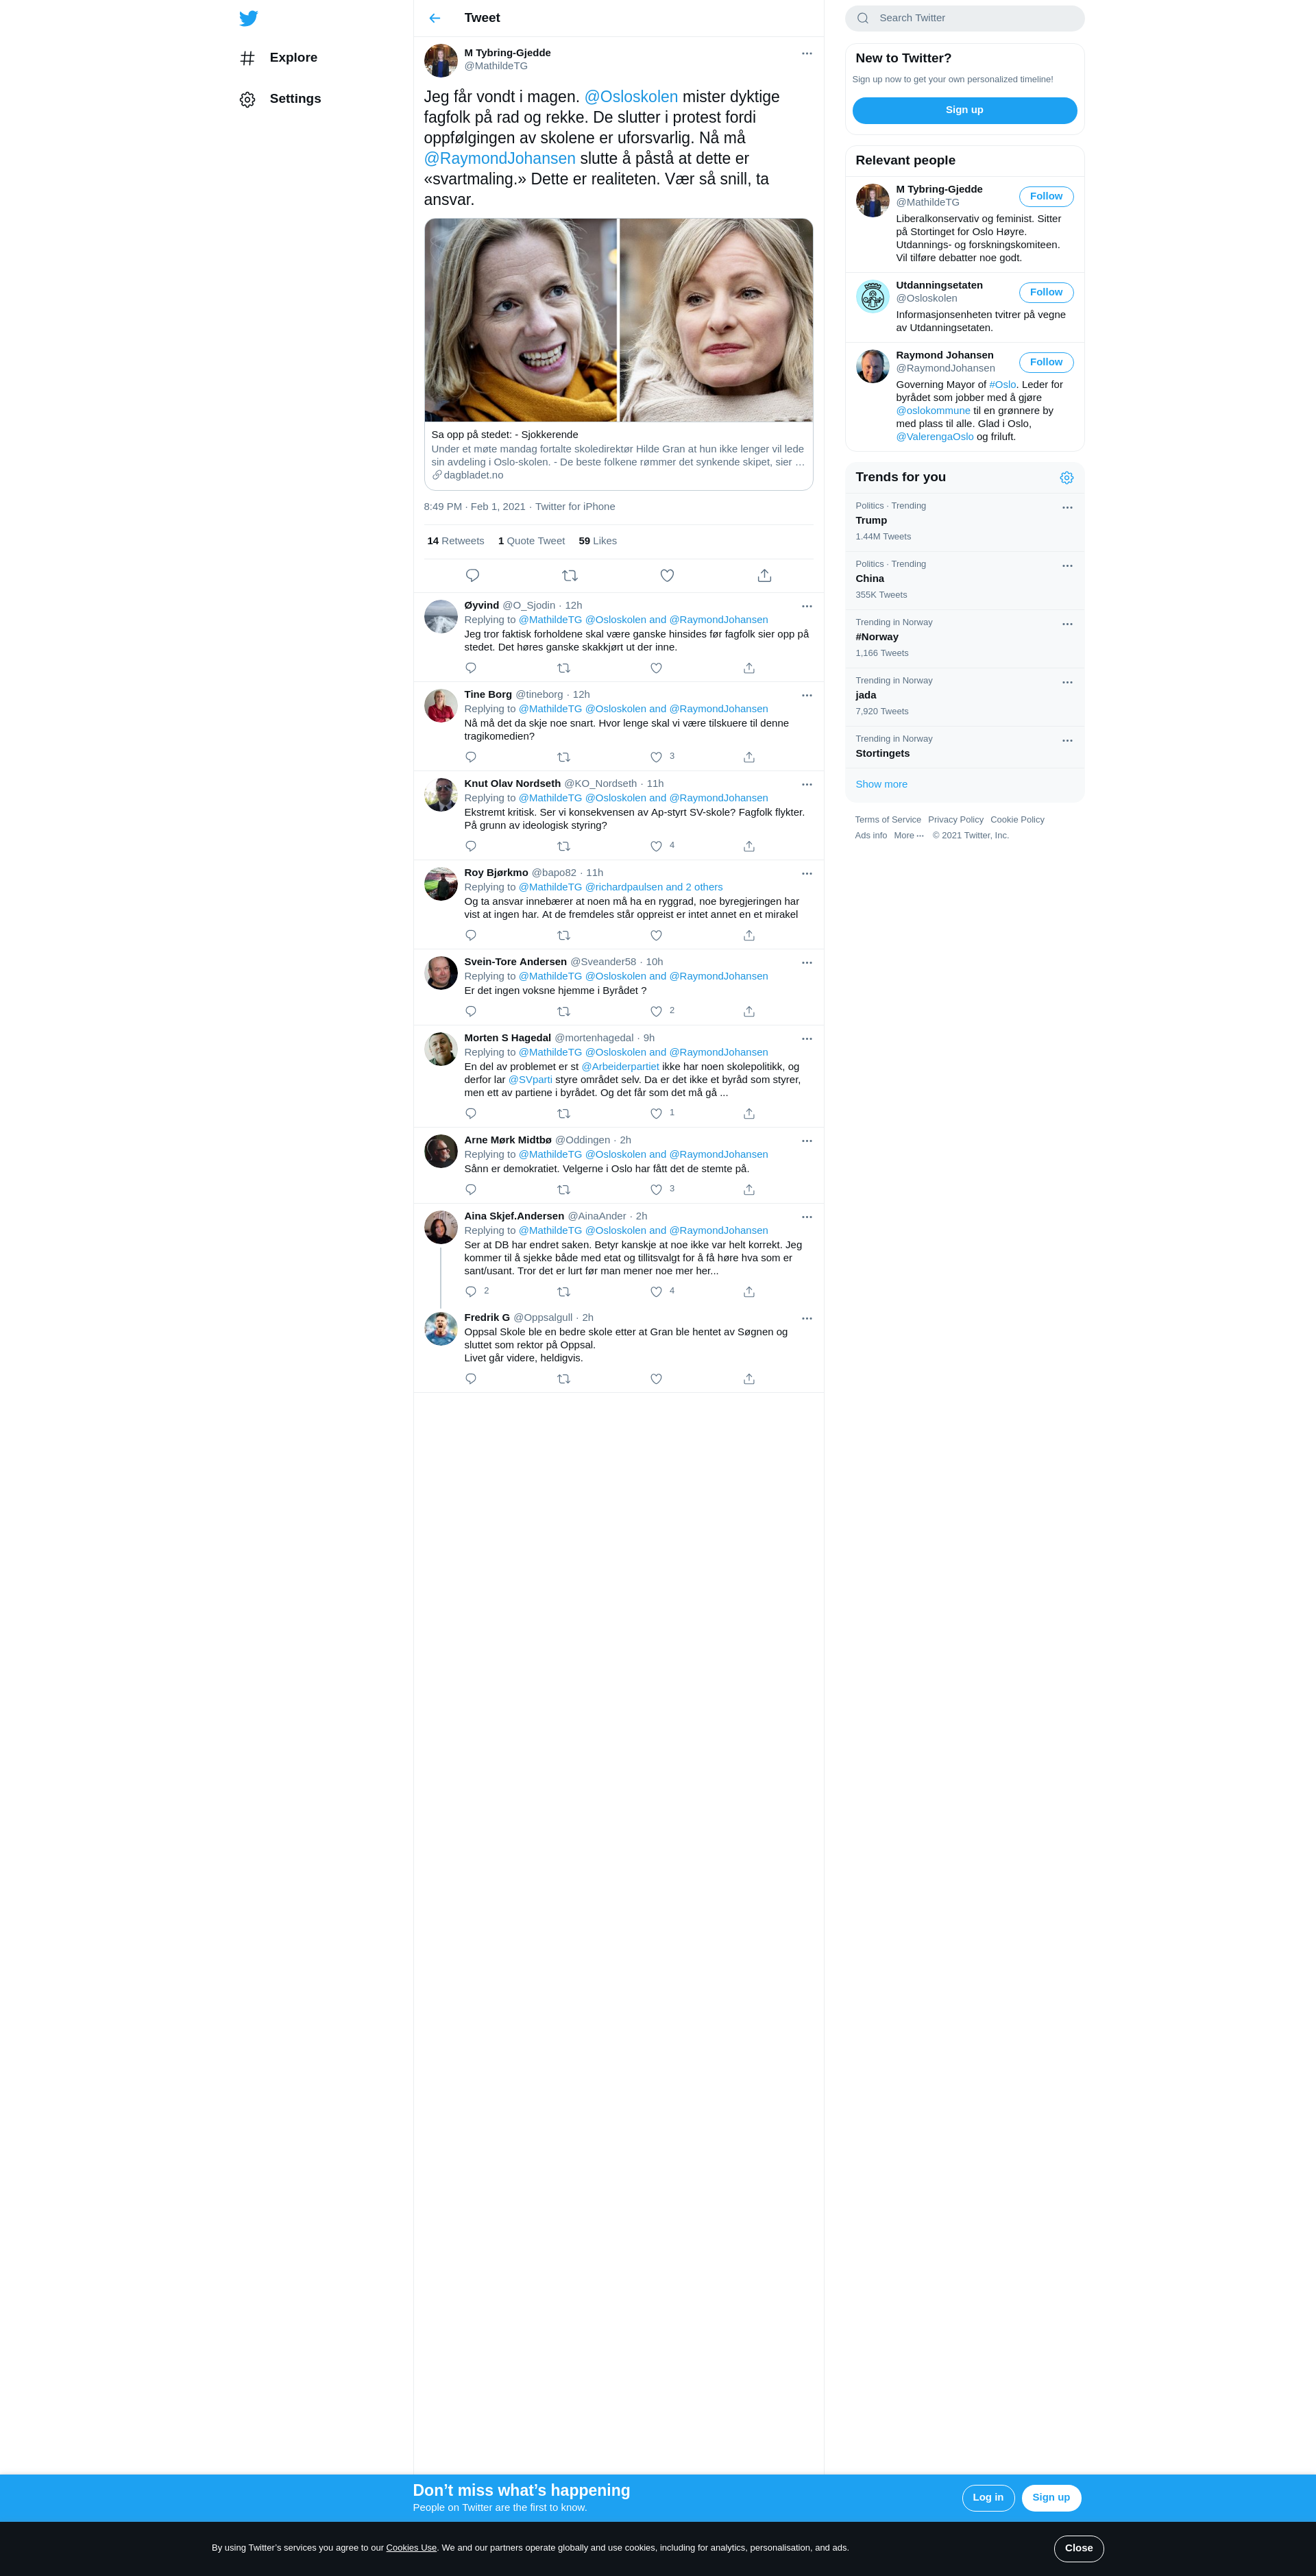
Task: Focus the Search Twitter field
Action: pyautogui.click(x=964, y=18)
